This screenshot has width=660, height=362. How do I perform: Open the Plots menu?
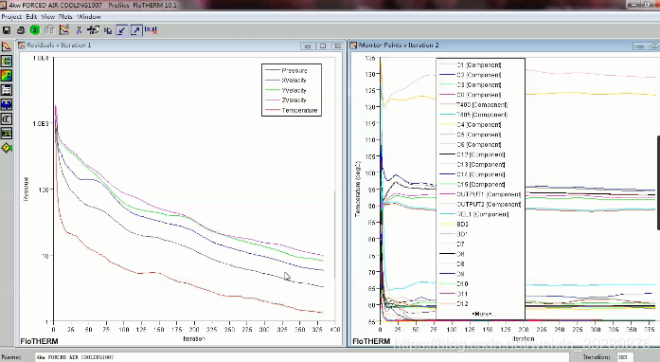(x=65, y=17)
